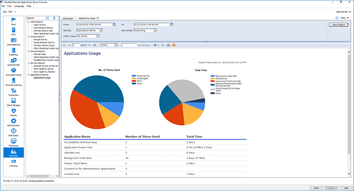This screenshot has height=191, width=354.
Task: Go to previous report page
Action: (69, 45)
